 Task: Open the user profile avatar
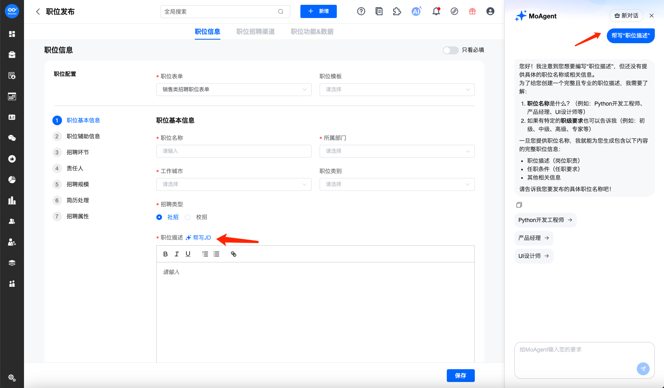pos(490,12)
